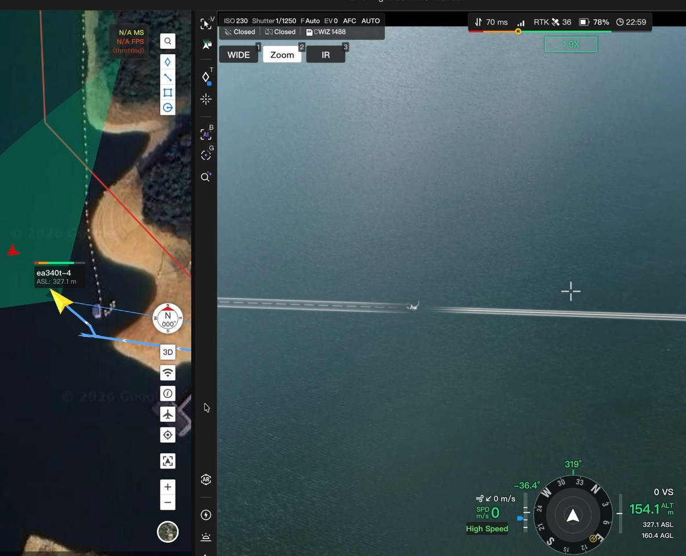Toggle the tracking circle tool labeled G
This screenshot has height=556, width=686.
point(206,155)
